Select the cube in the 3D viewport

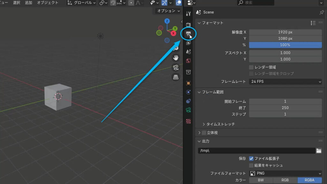point(58,97)
